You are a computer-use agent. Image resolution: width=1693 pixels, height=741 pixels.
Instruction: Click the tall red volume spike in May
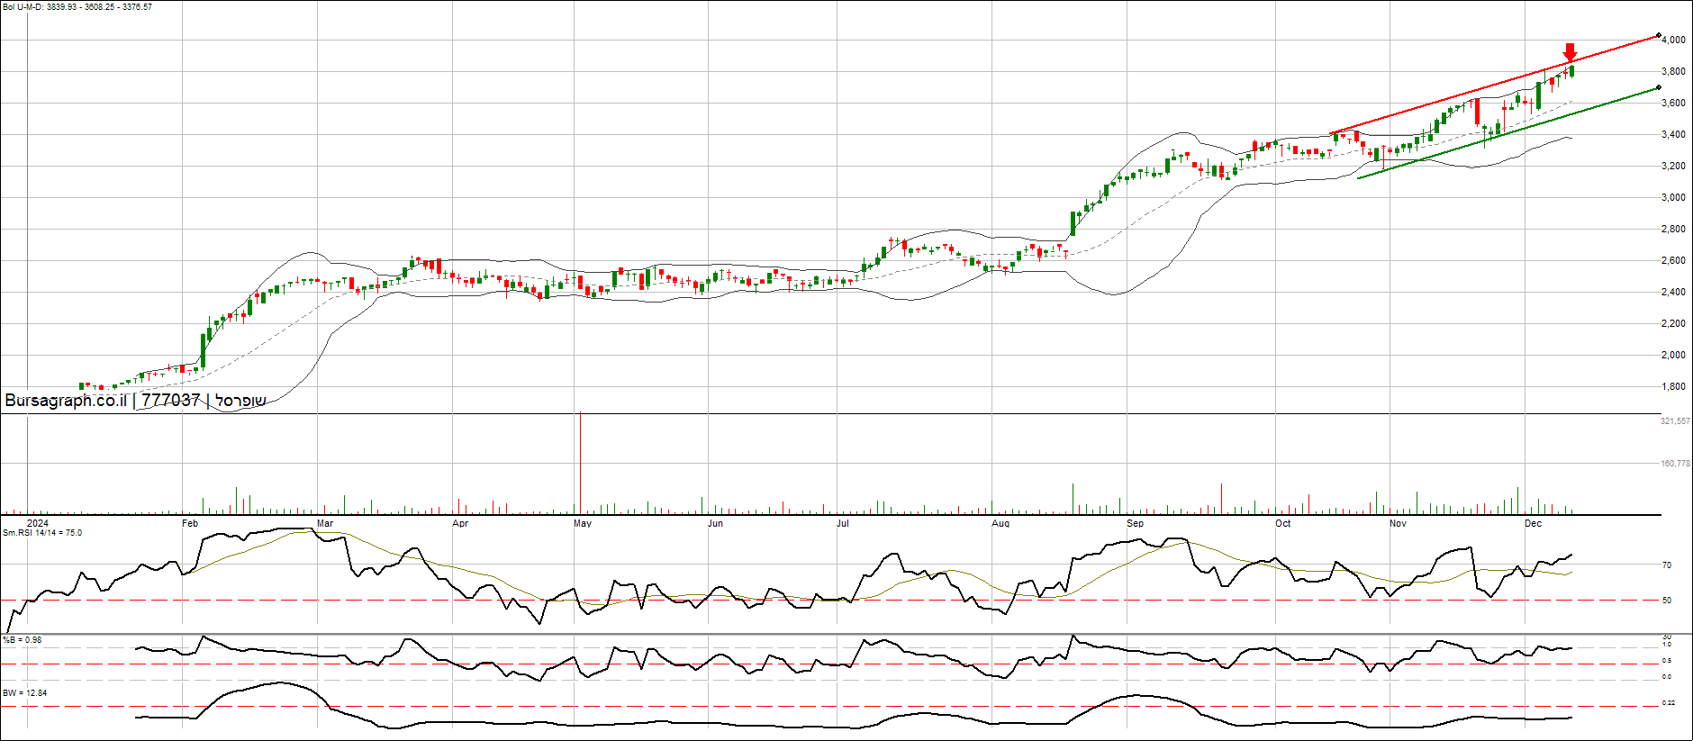[x=580, y=462]
